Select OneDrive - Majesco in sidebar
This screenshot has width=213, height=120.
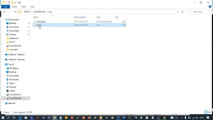[x=16, y=55]
